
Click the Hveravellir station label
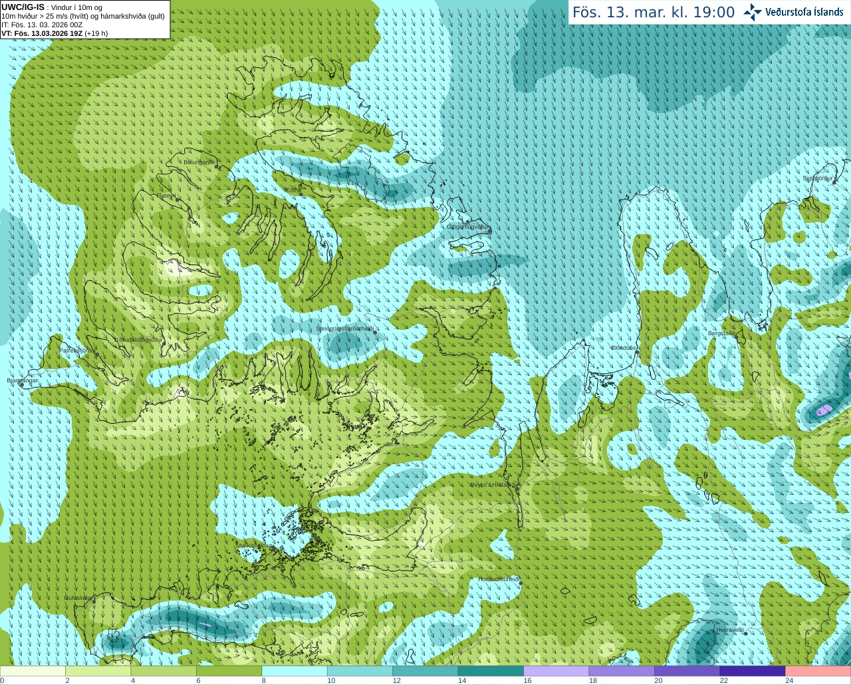click(x=730, y=629)
